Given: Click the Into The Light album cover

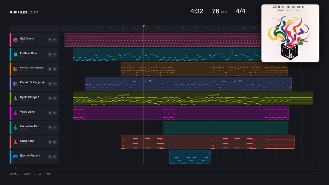Looking at the screenshot, I should [x=290, y=33].
